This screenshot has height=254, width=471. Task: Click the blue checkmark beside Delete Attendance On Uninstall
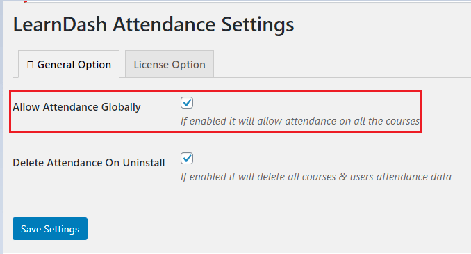187,158
